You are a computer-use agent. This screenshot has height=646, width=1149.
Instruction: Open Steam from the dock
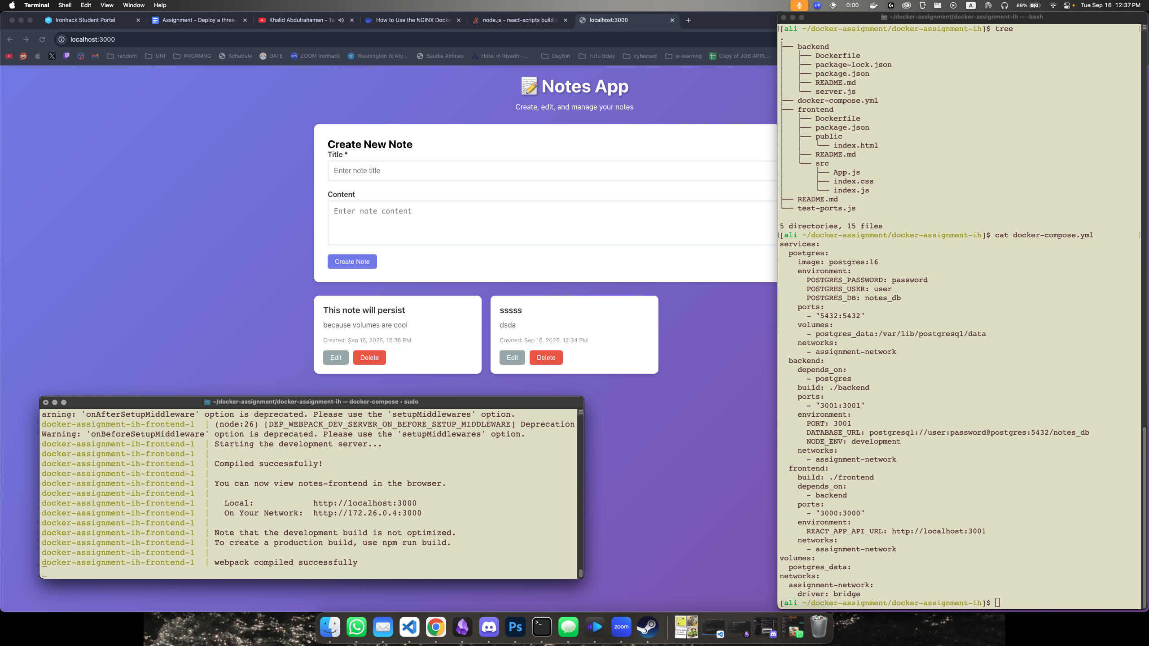[648, 627]
